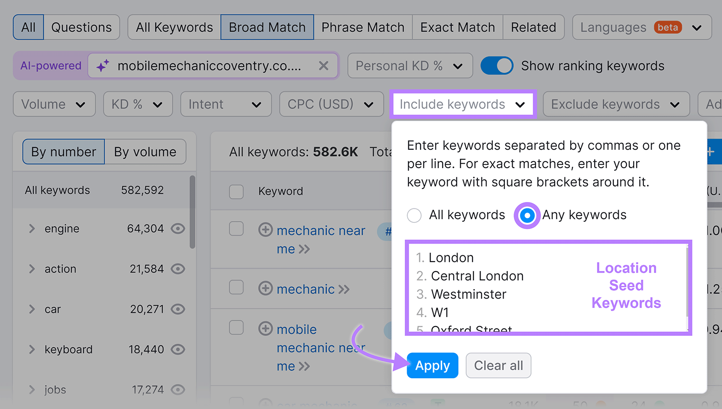
Task: Click the Apply button
Action: (x=432, y=365)
